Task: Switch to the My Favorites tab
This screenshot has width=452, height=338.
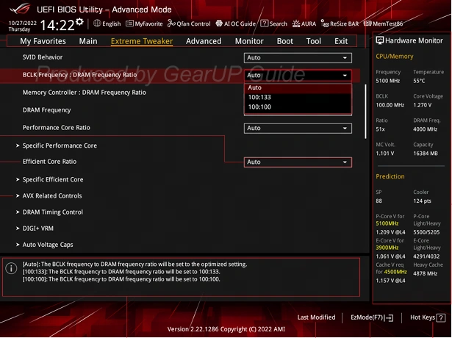Action: (x=43, y=41)
